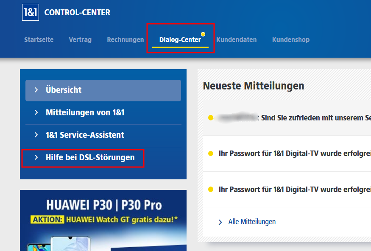This screenshot has height=251, width=371.
Task: Click the AKTION label in the Huawei banner
Action: coord(47,220)
